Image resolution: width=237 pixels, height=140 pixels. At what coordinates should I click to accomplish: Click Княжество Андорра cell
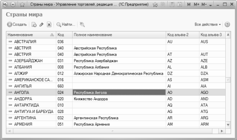point(119,99)
